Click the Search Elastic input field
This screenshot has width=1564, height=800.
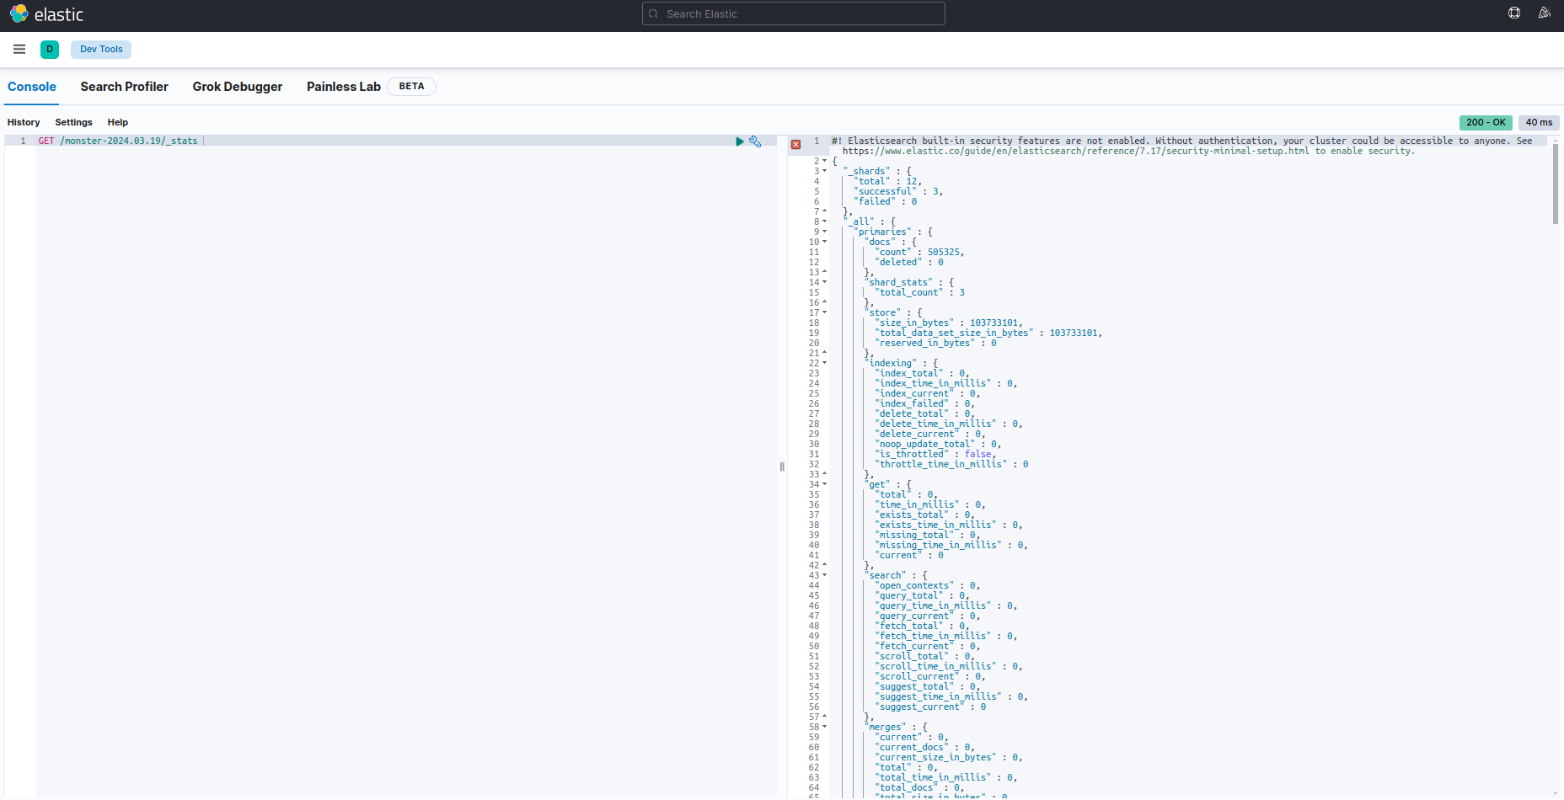[793, 13]
